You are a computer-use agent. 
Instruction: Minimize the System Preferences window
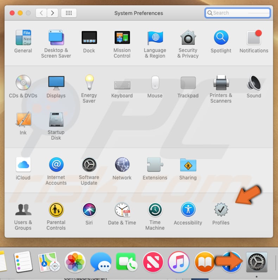(x=20, y=13)
